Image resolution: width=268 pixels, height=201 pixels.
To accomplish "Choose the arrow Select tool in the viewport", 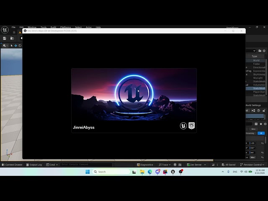I will (x=11, y=46).
